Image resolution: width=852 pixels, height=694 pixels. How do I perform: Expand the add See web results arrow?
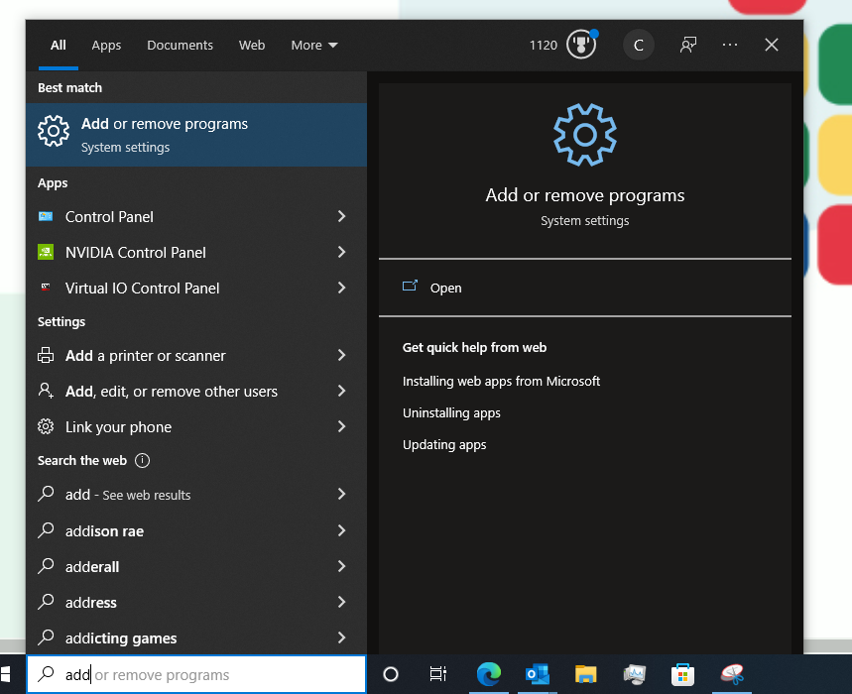tap(341, 494)
